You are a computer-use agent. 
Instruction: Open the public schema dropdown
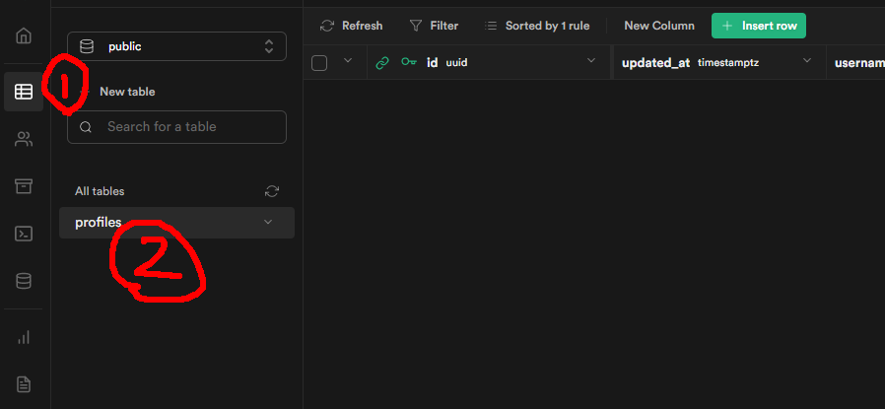176,46
